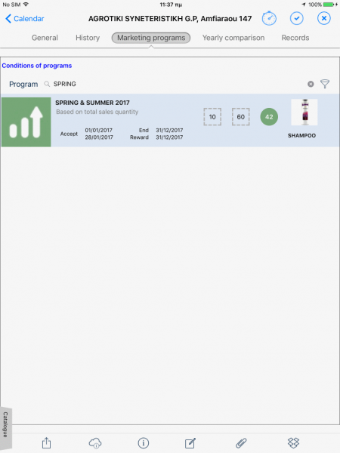Switch to the General tab
Viewport: 340px width, 453px height.
click(x=45, y=38)
